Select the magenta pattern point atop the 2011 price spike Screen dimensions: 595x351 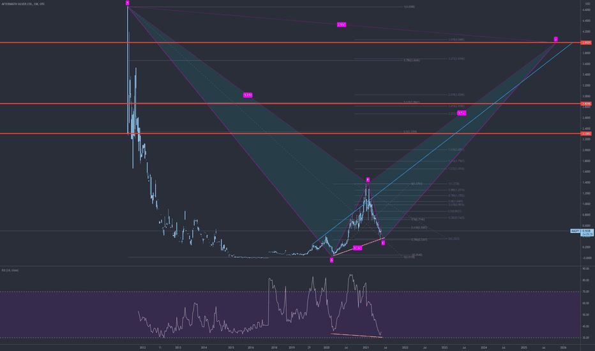[x=128, y=3]
